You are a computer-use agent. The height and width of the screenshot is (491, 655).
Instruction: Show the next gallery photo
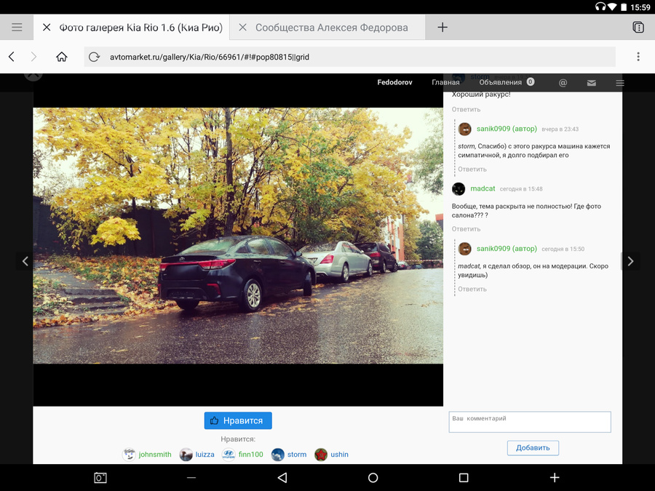(630, 261)
